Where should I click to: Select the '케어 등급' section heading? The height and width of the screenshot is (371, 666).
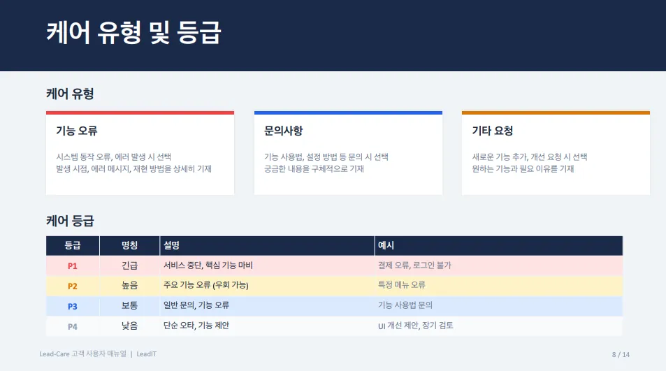(x=70, y=221)
